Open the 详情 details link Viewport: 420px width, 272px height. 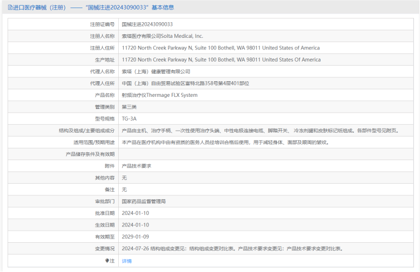click(x=127, y=261)
